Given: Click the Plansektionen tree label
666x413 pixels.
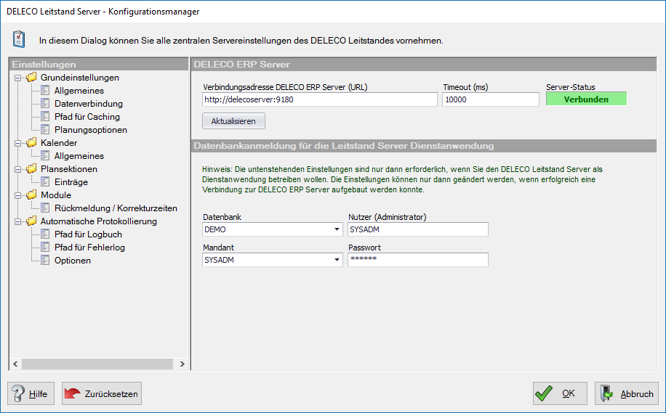Looking at the screenshot, I should pos(69,169).
